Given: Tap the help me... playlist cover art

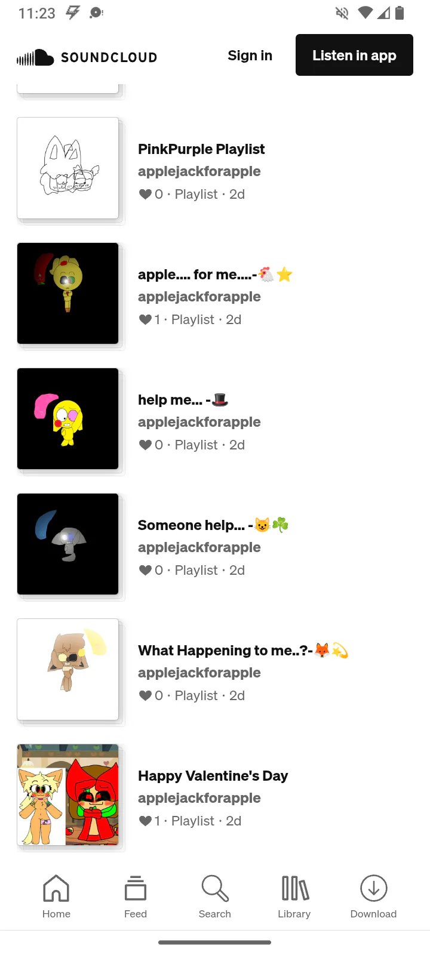Looking at the screenshot, I should click(68, 418).
